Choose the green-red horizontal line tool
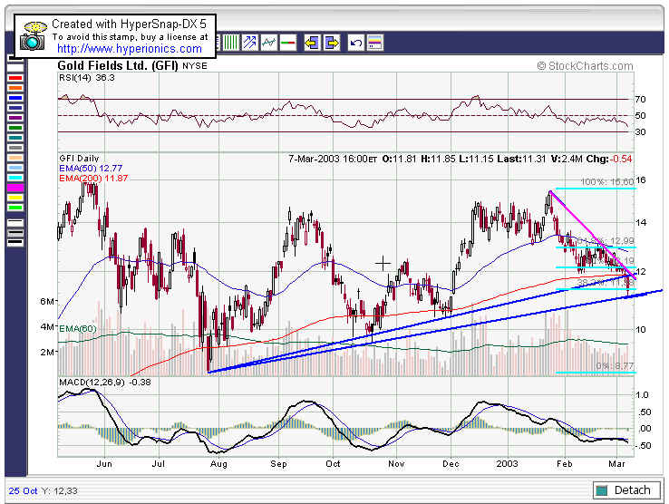669x504 pixels. coord(288,43)
